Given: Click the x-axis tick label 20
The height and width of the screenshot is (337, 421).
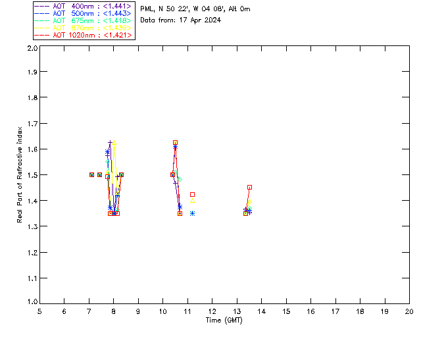Looking at the screenshot, I should 409,311.
